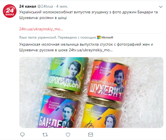
Task: Select the original Ukrainian tweet text
Action: click(x=88, y=15)
